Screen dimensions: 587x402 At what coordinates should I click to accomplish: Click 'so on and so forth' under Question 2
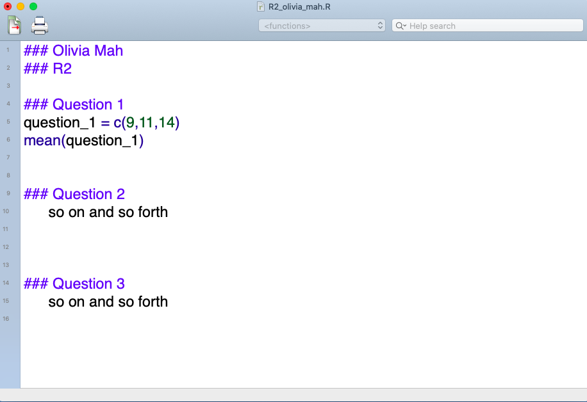[x=108, y=212]
